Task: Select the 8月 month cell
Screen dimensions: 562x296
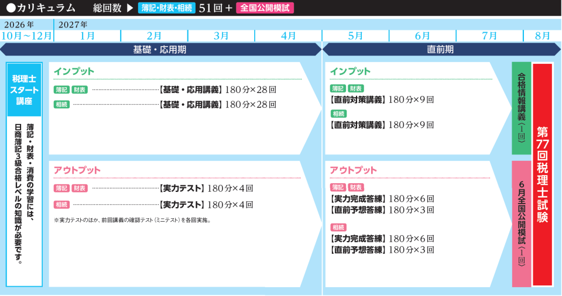Action: tap(542, 36)
